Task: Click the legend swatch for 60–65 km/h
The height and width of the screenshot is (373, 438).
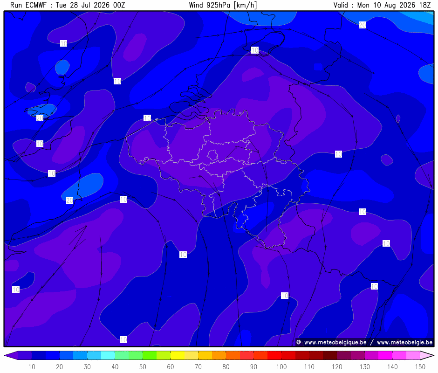Action: click(178, 355)
